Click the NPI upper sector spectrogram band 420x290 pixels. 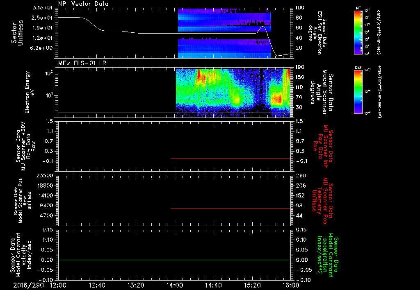(x=224, y=20)
